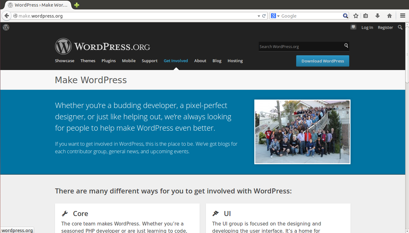The height and width of the screenshot is (233, 409).
Task: Click the admin bar search magnifier
Action: coord(400,27)
